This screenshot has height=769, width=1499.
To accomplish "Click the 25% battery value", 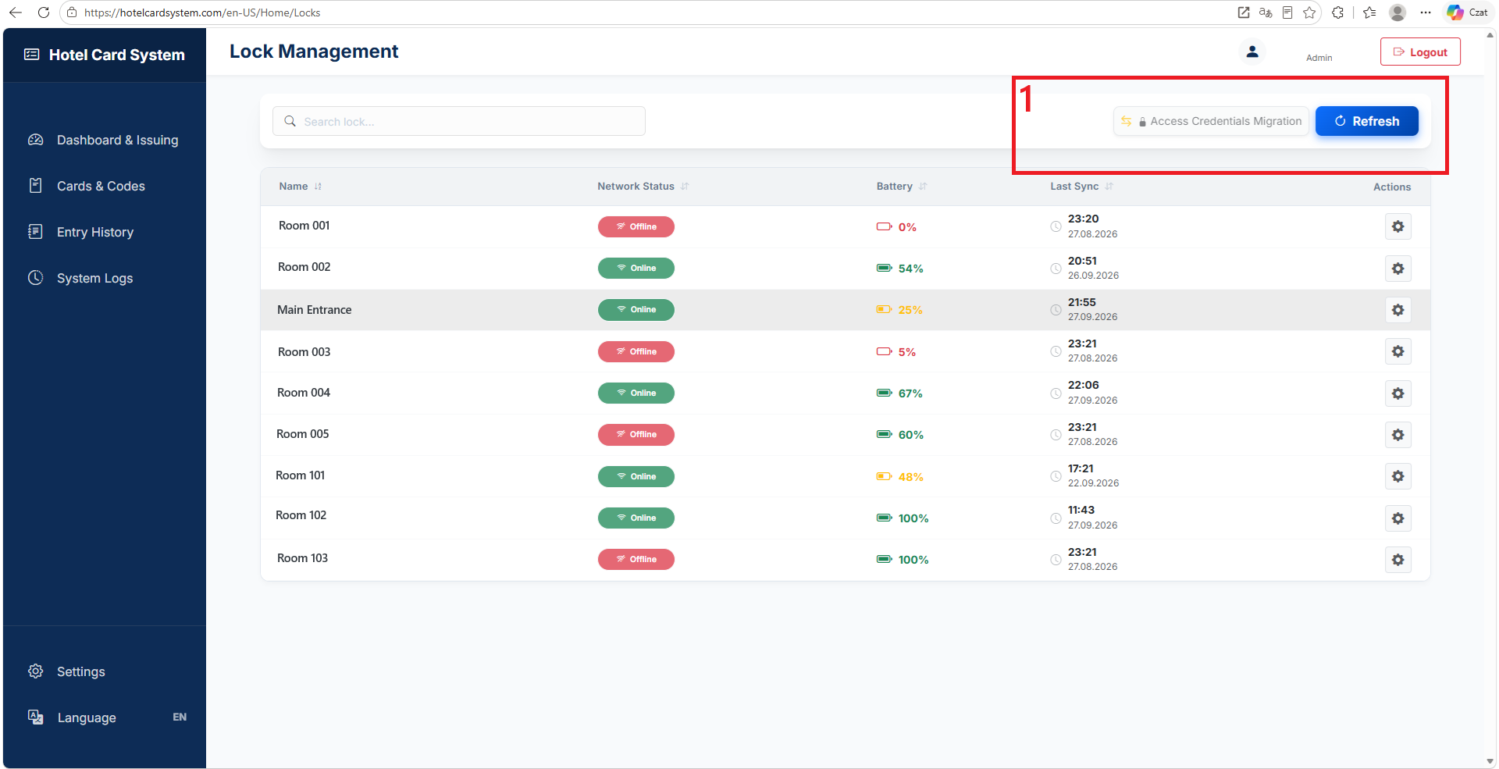I will [x=910, y=310].
